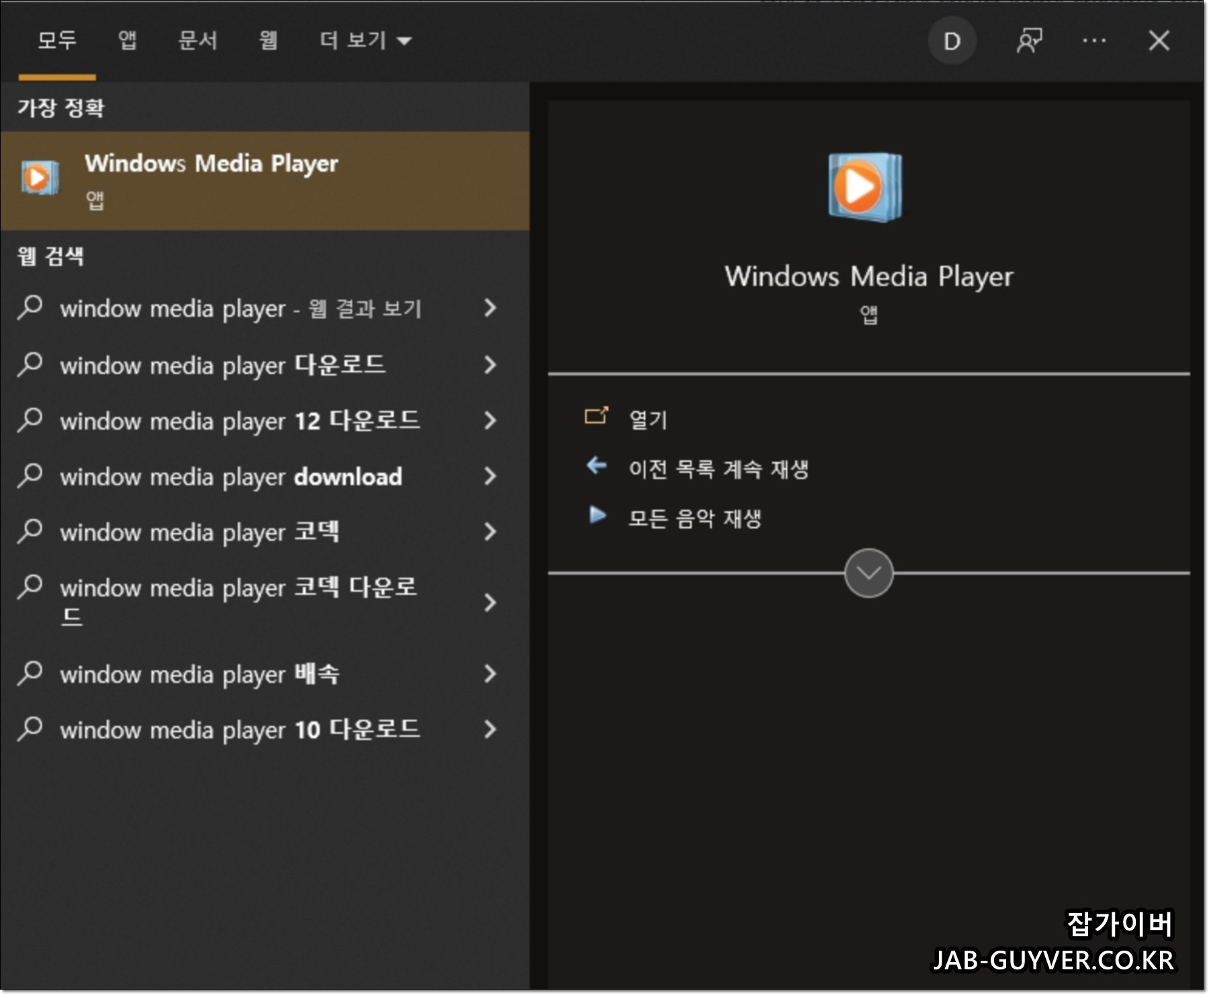Click the D user account avatar
This screenshot has height=995, width=1209.
(952, 41)
